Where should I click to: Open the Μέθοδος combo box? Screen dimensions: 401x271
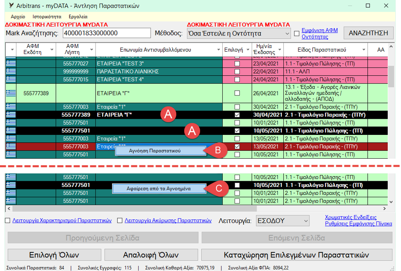pyautogui.click(x=239, y=34)
